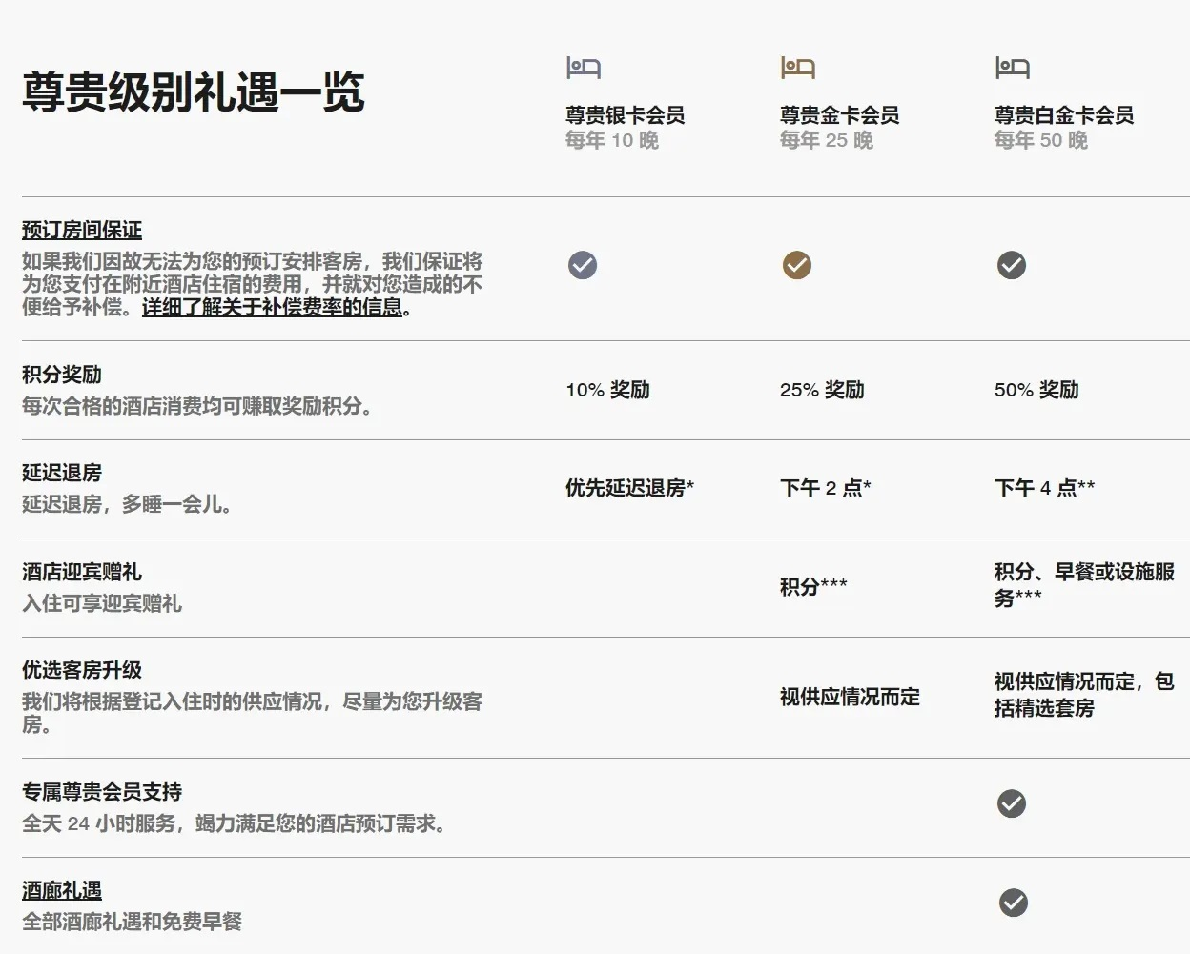
Task: Open the 预订房间保证 link
Action: click(82, 230)
